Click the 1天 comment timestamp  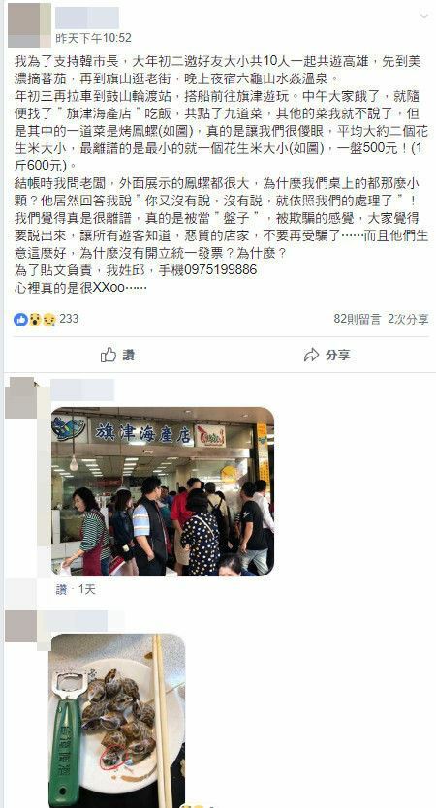click(86, 589)
